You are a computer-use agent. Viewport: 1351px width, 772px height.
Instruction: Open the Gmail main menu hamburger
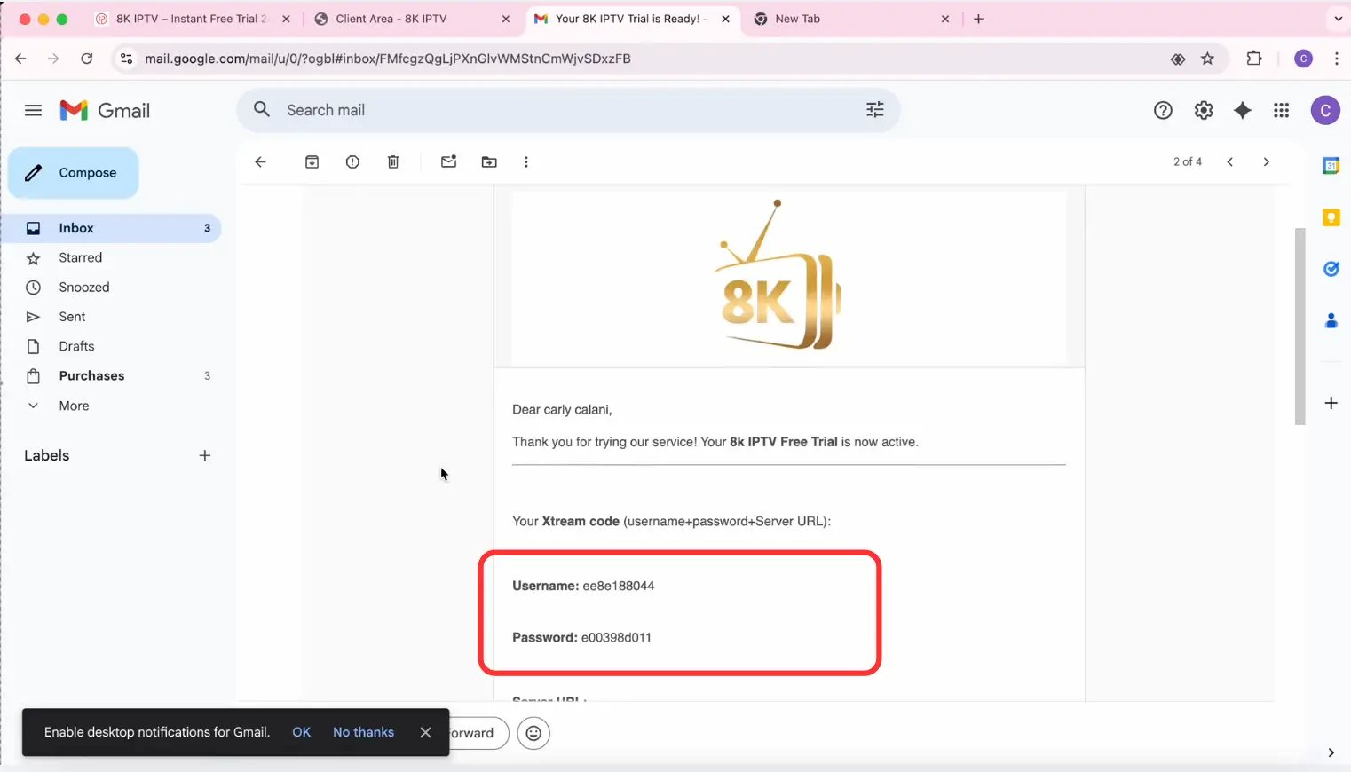click(x=33, y=110)
